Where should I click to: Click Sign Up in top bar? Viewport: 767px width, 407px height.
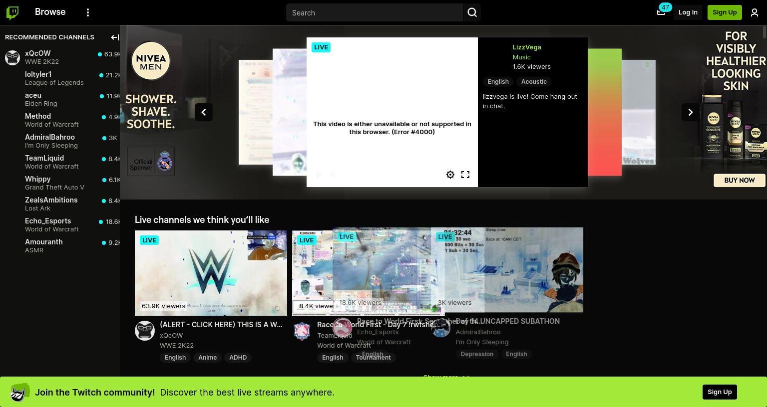coord(725,12)
